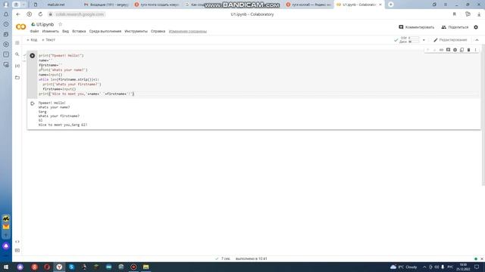Open the Среда выполнения menu
Image resolution: width=485 pixels, height=272 pixels.
105,32
